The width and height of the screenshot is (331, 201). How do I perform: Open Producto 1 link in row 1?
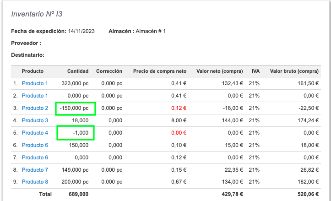pos(35,83)
